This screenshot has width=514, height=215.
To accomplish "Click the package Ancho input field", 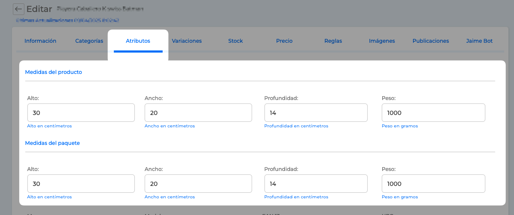I will (198, 184).
